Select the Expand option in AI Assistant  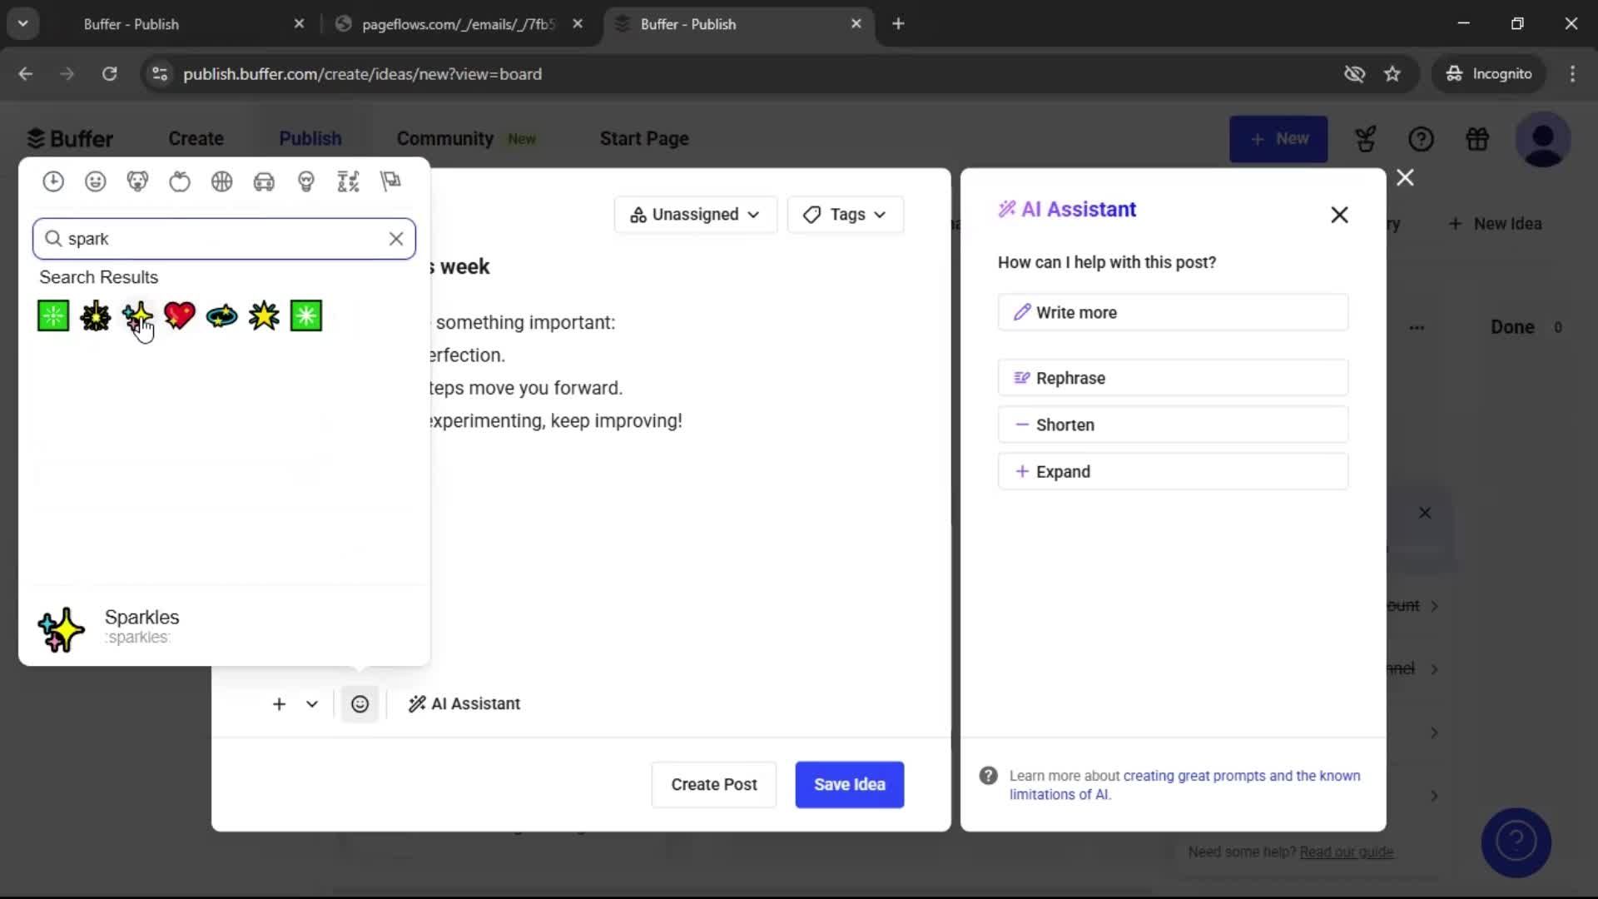[x=1173, y=471]
